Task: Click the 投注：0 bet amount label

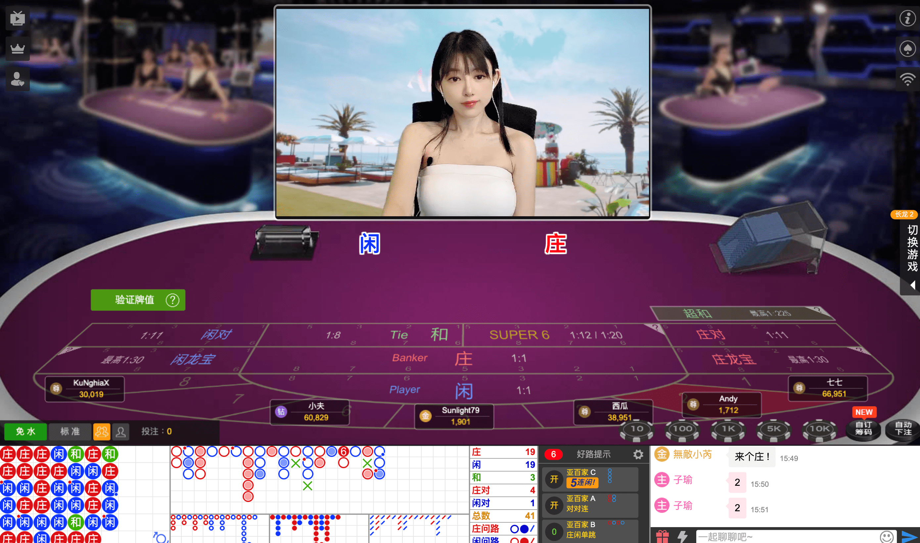Action: [x=156, y=432]
